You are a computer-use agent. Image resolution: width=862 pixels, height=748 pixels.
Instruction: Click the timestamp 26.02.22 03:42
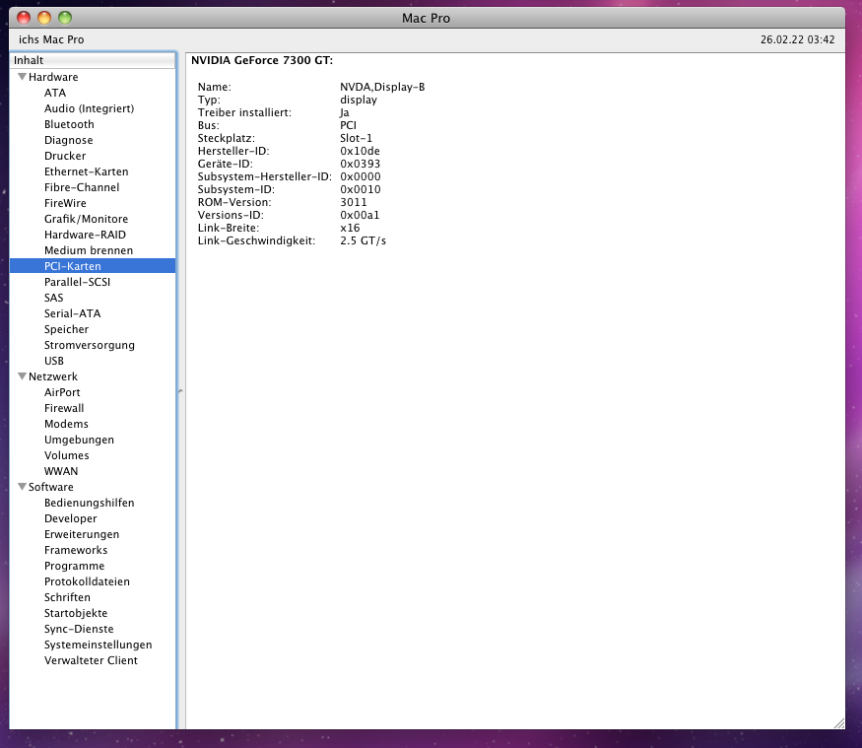click(797, 39)
